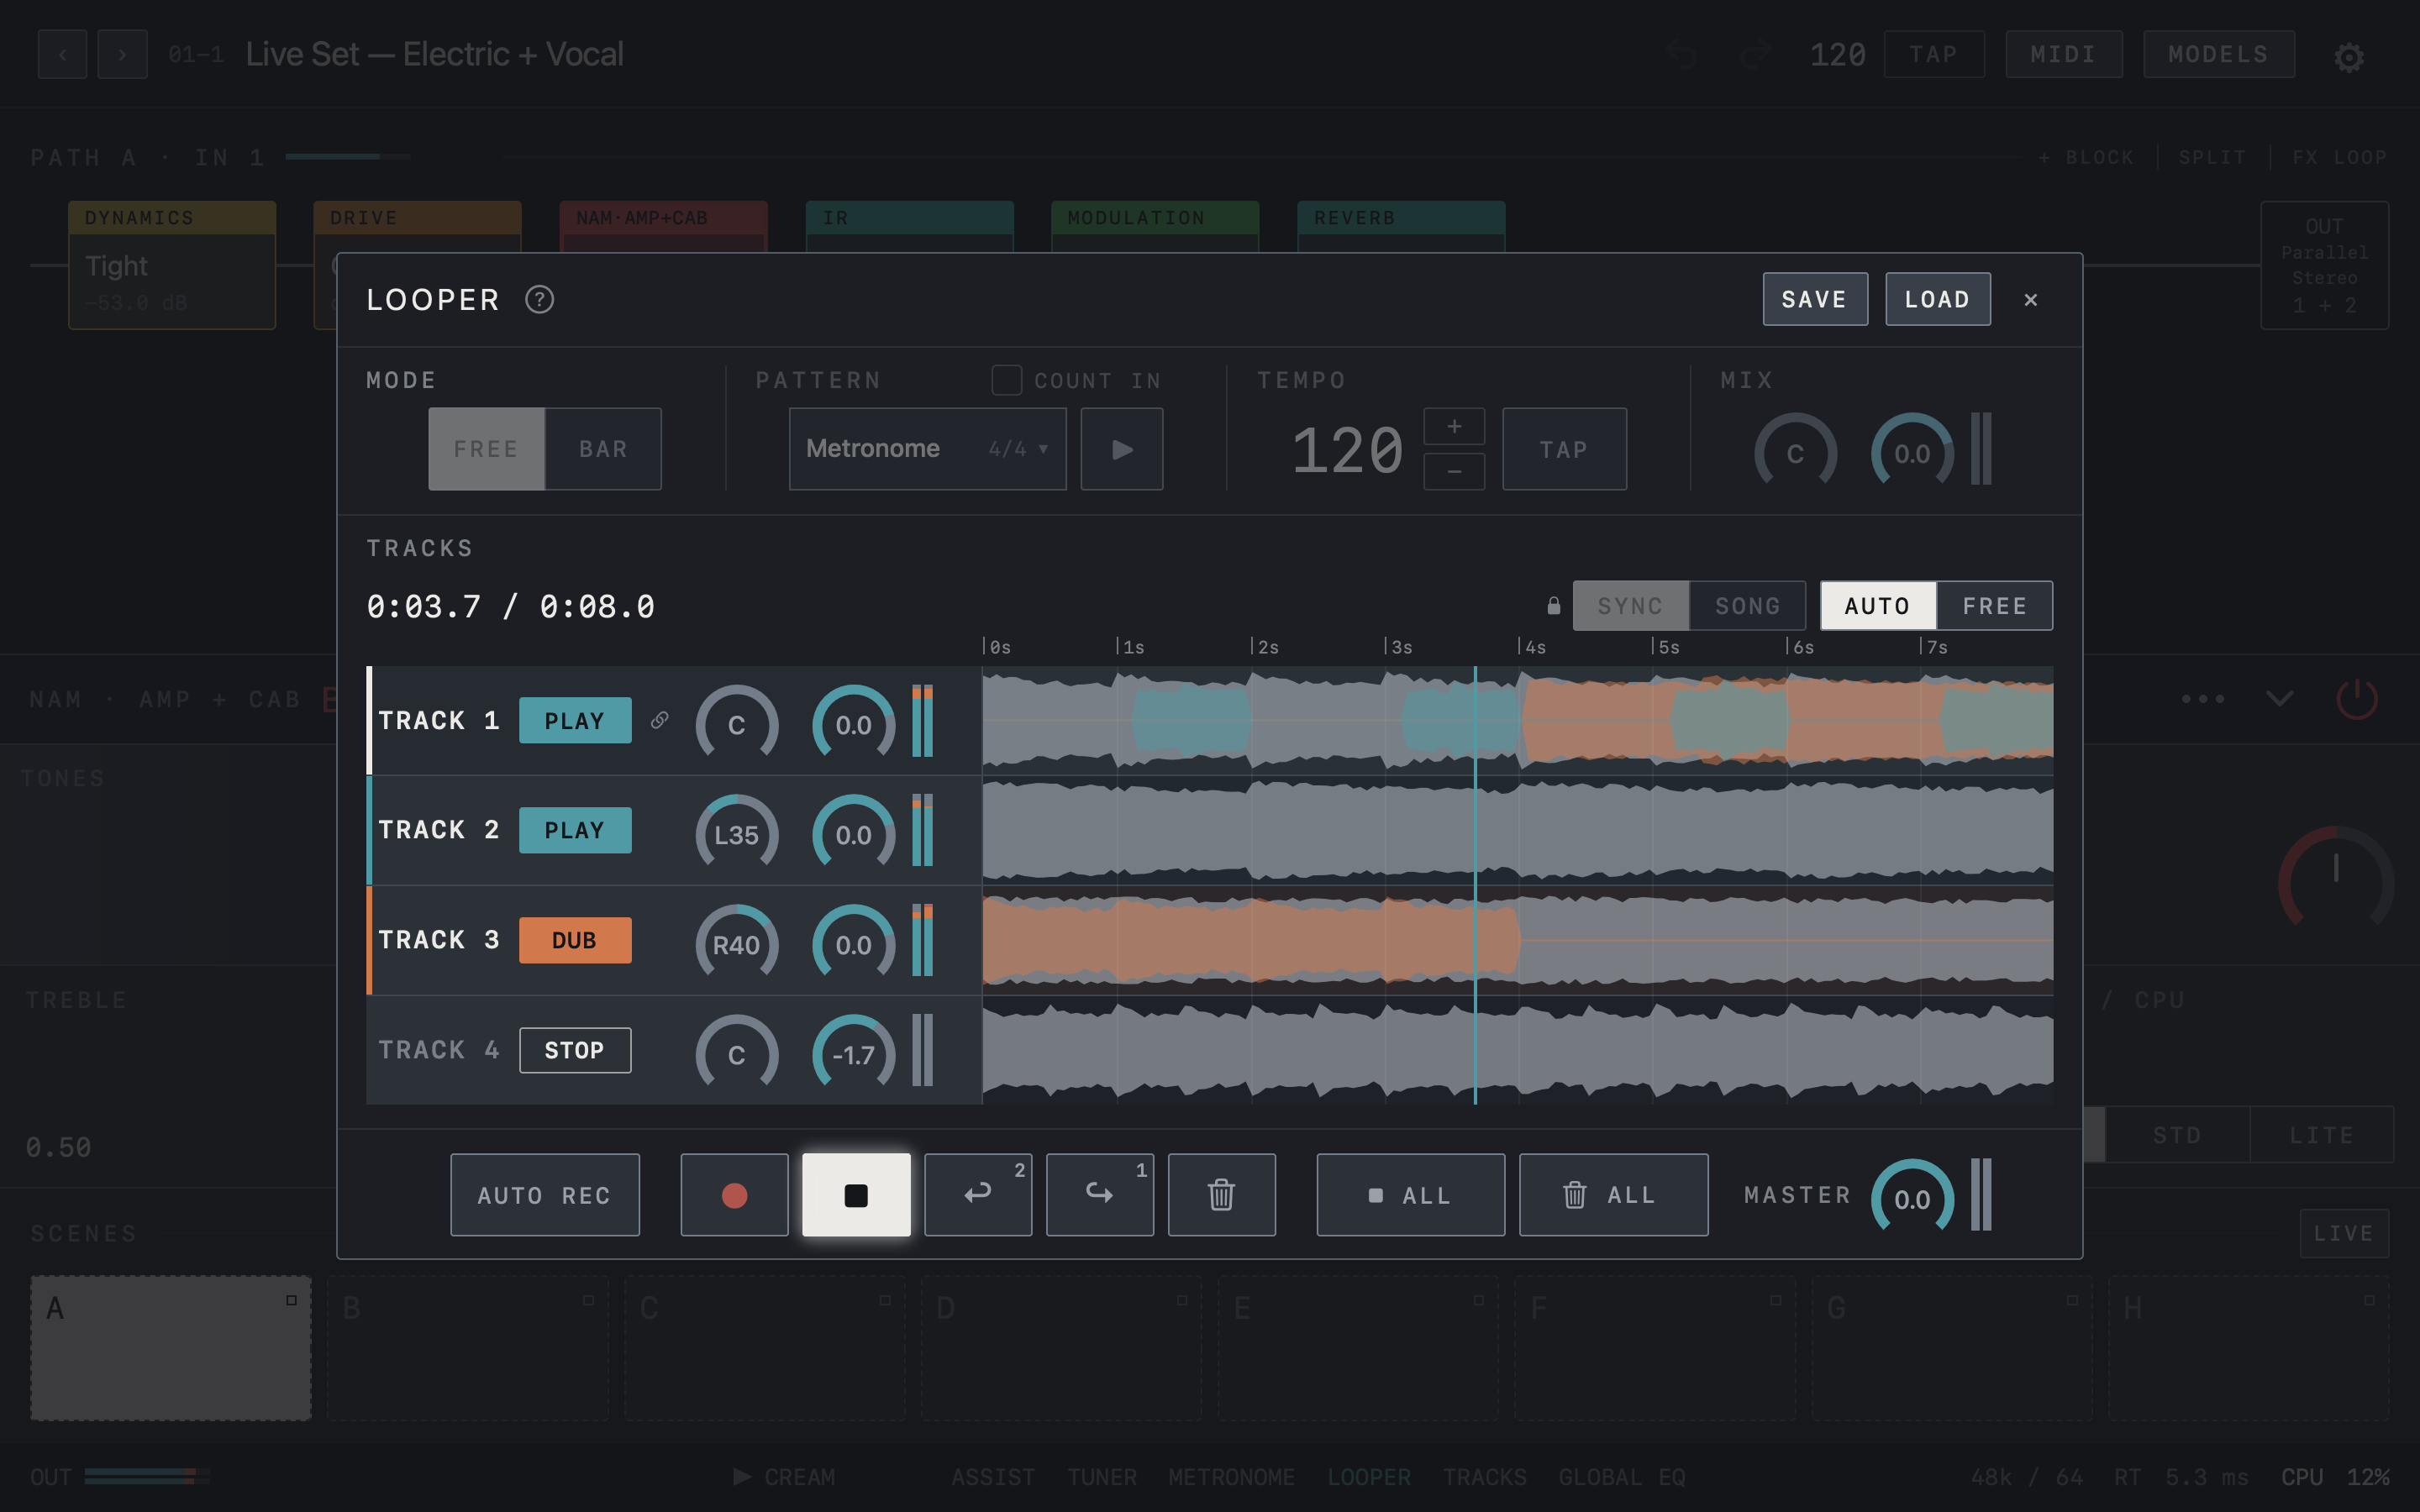The height and width of the screenshot is (1512, 2420).
Task: Decrease tempo with the minus stepper
Action: tap(1454, 471)
